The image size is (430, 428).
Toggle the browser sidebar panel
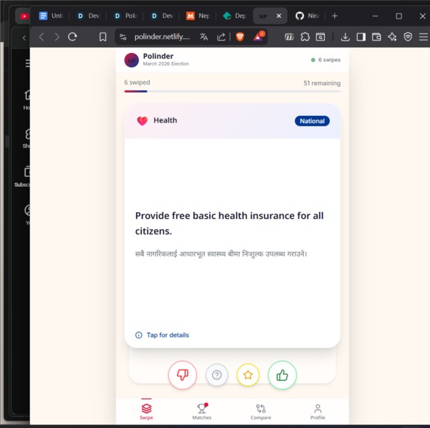point(361,37)
